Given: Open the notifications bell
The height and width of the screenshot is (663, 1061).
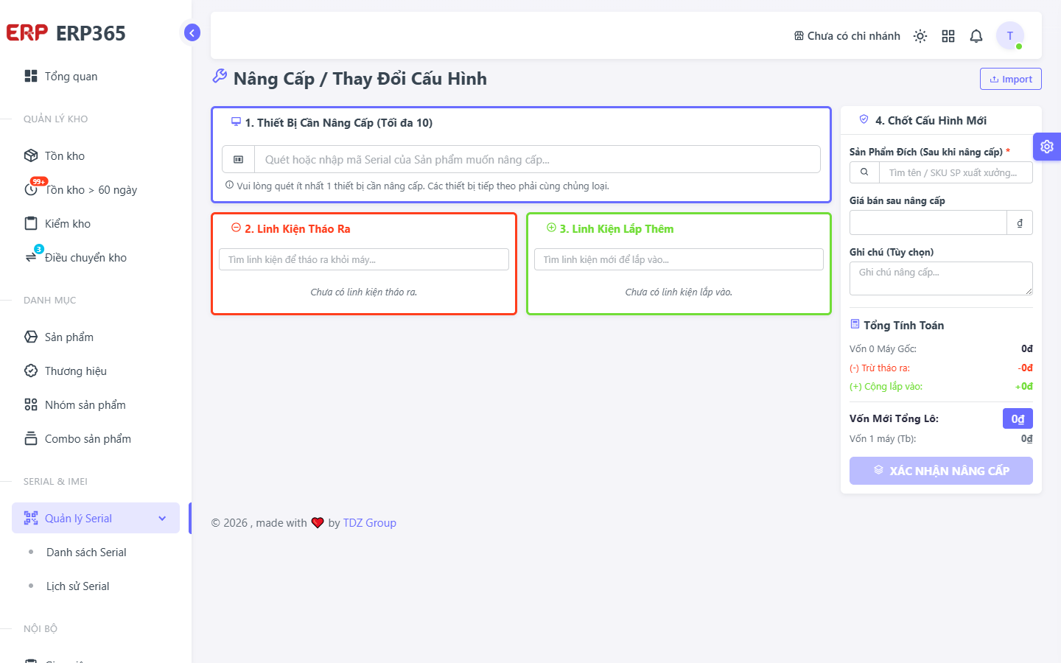Looking at the screenshot, I should 976,36.
